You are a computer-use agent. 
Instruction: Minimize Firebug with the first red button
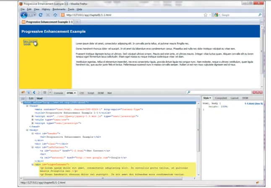[254, 92]
